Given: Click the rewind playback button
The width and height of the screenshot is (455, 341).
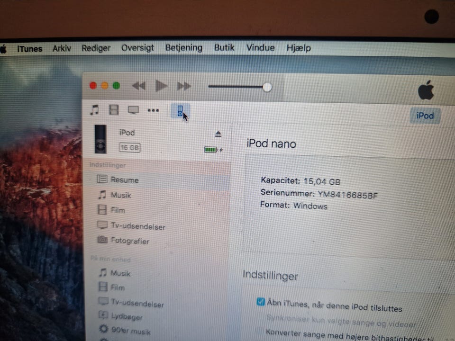Looking at the screenshot, I should [x=139, y=86].
